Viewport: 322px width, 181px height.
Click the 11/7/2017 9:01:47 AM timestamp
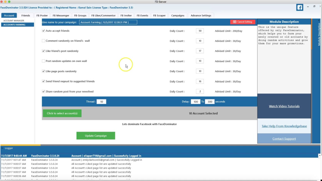pyautogui.click(x=14, y=160)
